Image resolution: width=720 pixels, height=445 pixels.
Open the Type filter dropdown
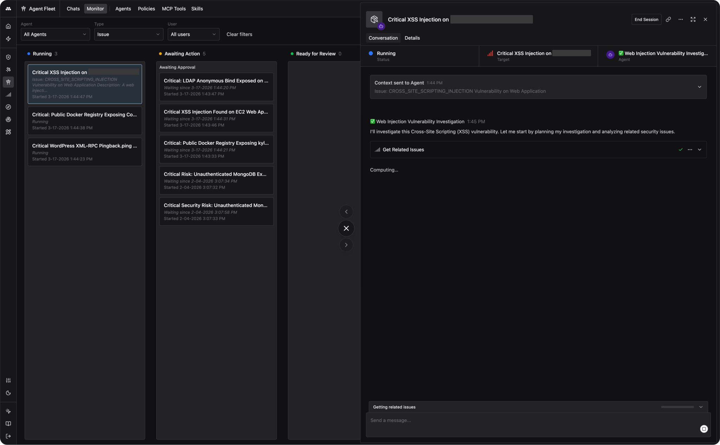(128, 34)
